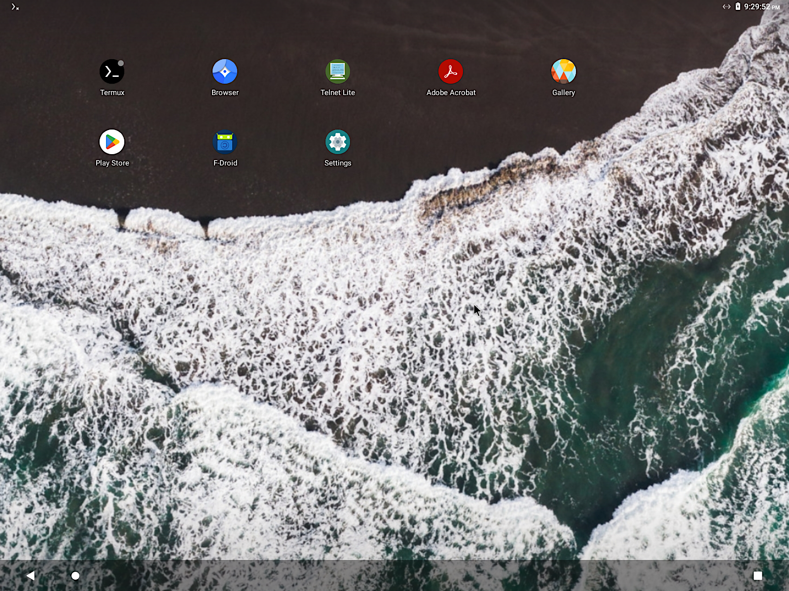
Task: Click the network arrows status icon
Action: (726, 6)
